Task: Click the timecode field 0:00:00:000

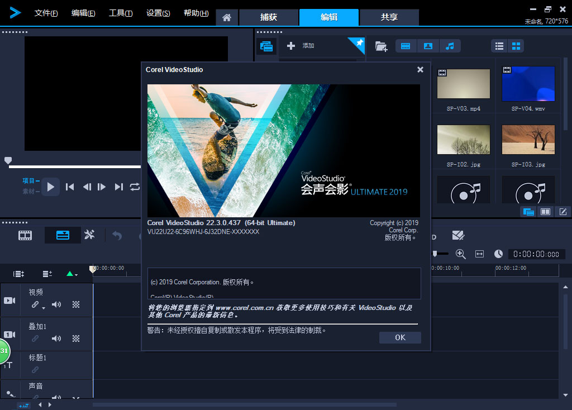Action: click(536, 254)
